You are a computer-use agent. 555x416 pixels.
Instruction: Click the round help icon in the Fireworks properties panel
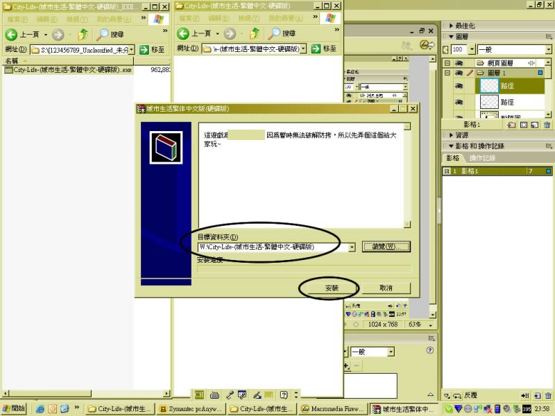430,350
